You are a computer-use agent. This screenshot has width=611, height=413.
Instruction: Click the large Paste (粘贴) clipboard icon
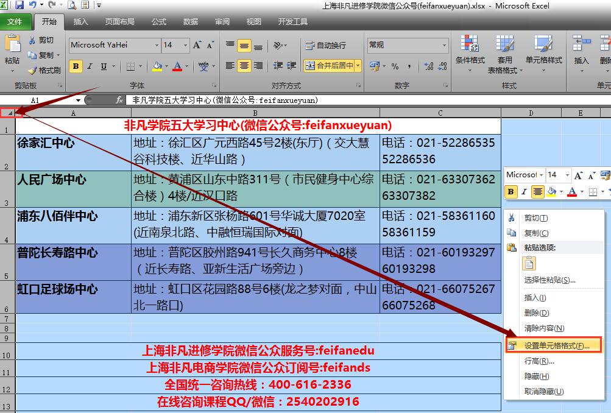tap(12, 44)
